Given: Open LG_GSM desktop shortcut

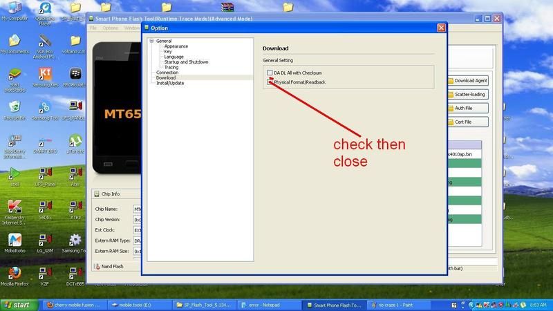Looking at the screenshot, I should point(45,243).
